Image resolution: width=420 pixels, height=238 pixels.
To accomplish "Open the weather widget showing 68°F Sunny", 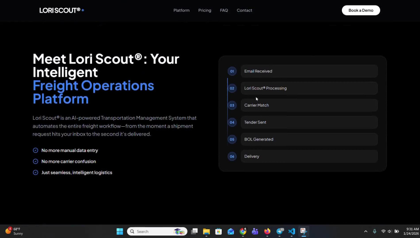I will tap(14, 231).
